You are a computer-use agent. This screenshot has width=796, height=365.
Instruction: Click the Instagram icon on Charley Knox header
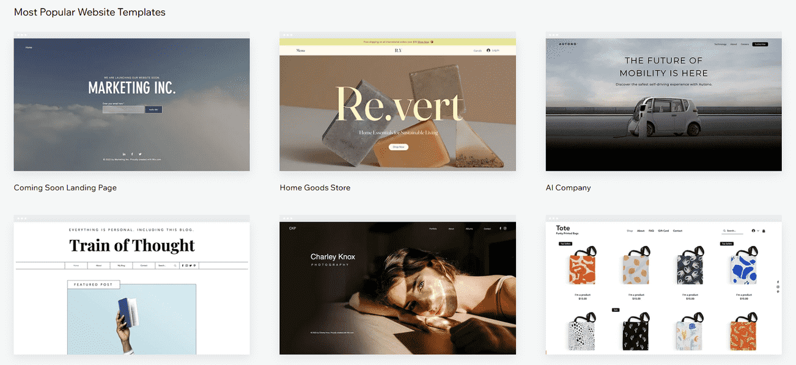[x=505, y=228]
